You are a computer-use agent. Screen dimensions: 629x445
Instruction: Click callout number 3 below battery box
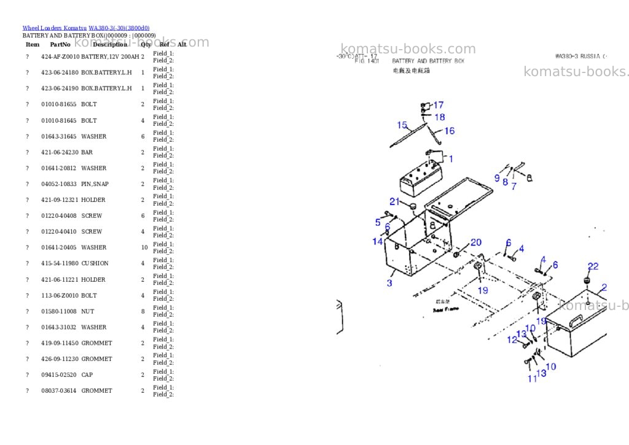[389, 283]
